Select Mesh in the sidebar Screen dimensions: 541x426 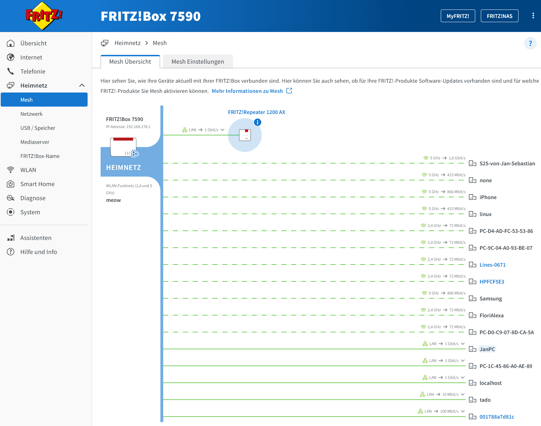pos(44,100)
